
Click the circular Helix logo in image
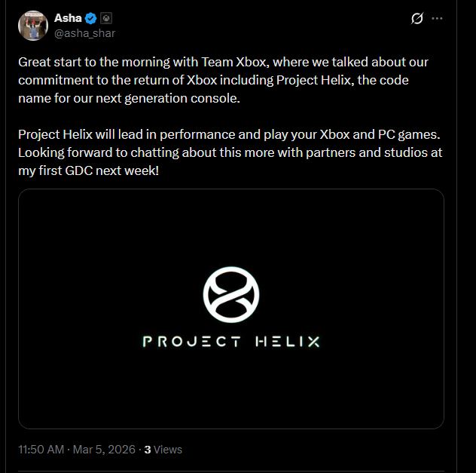coord(230,293)
